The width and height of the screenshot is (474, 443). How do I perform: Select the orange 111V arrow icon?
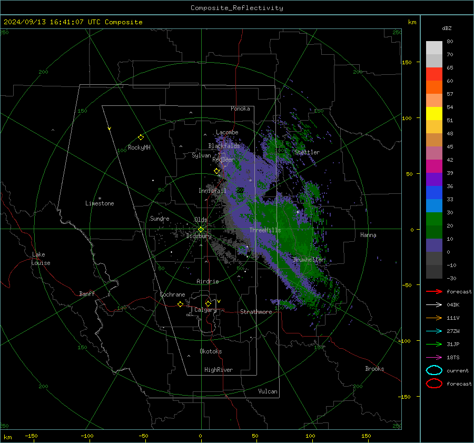click(x=434, y=318)
